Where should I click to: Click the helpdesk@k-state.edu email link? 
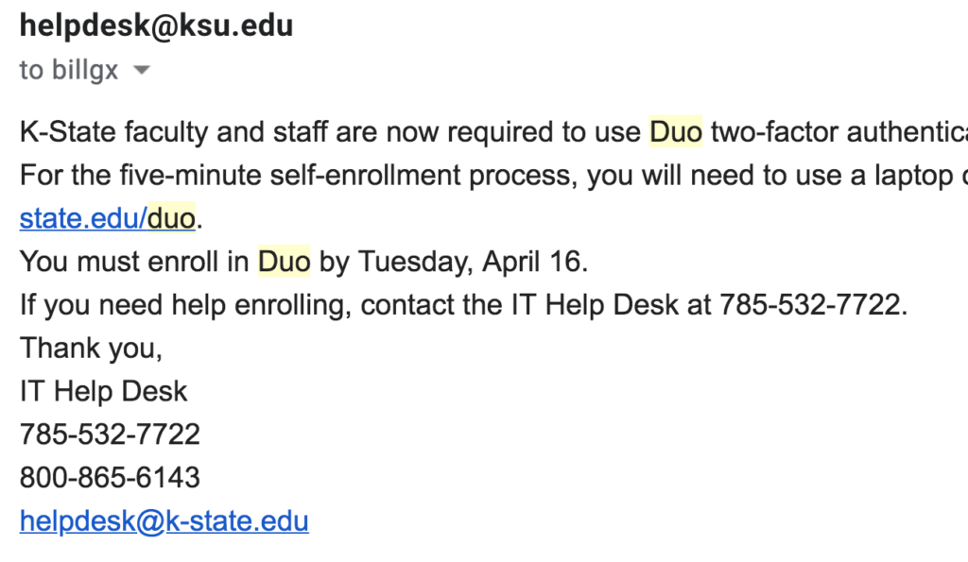coord(164,520)
